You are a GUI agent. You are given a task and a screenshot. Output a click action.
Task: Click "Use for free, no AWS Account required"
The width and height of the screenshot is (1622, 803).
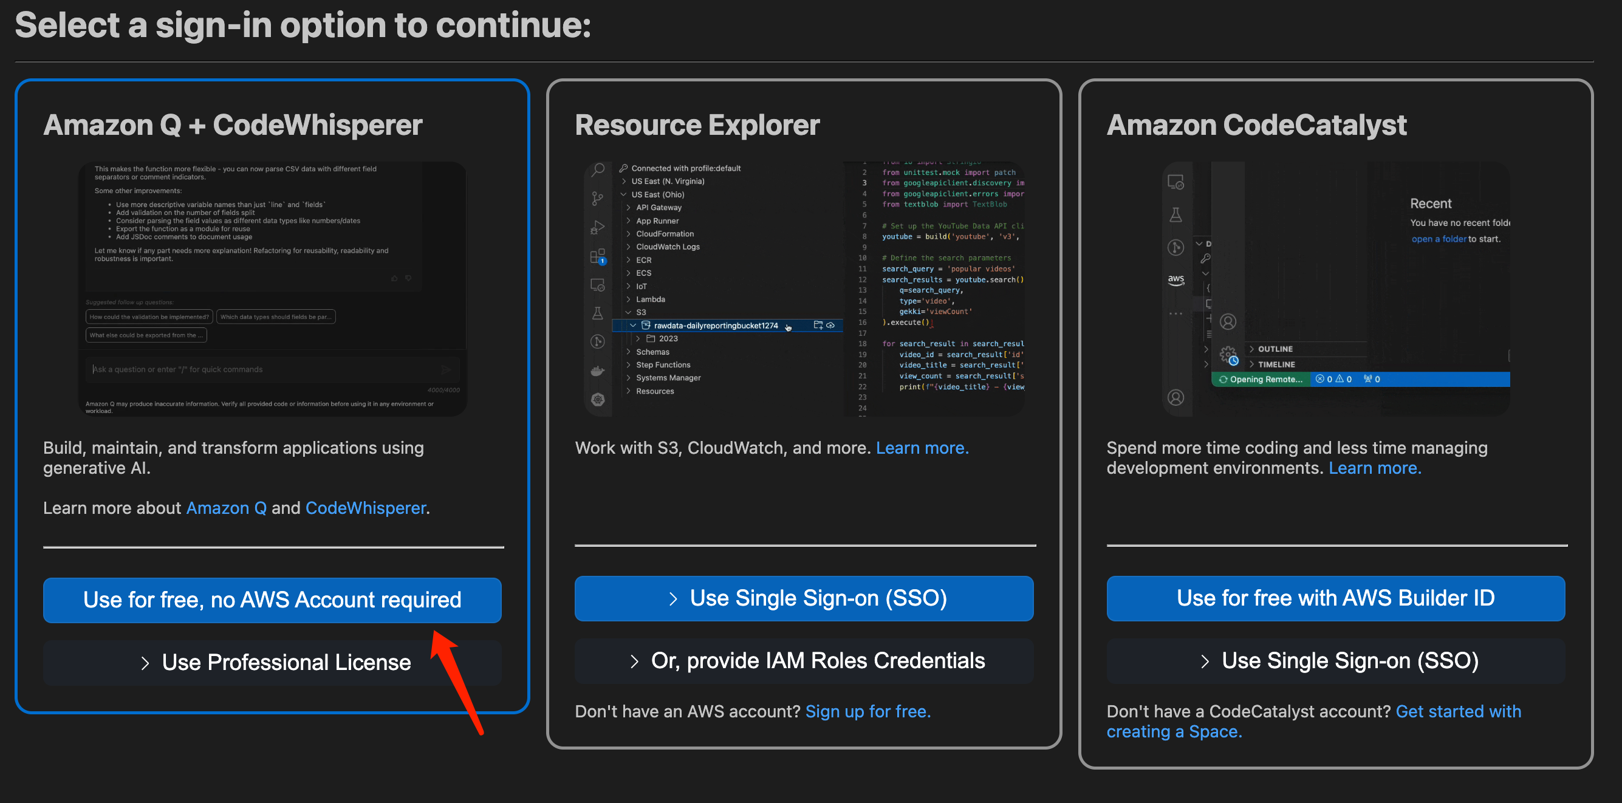[272, 600]
